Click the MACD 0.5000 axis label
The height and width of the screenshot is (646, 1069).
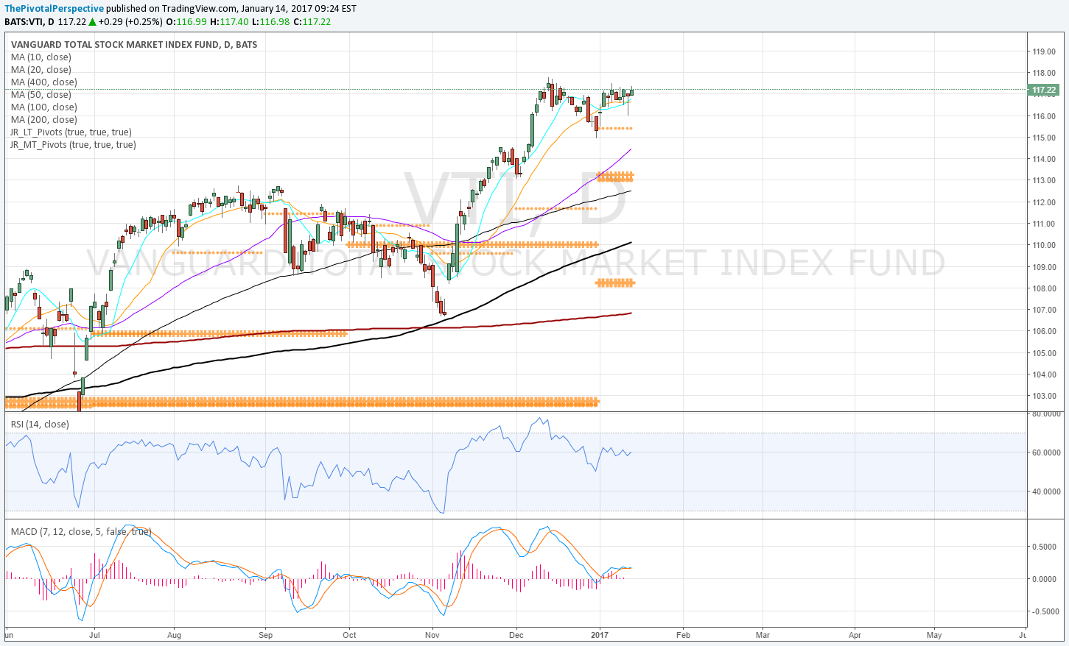pyautogui.click(x=1045, y=547)
